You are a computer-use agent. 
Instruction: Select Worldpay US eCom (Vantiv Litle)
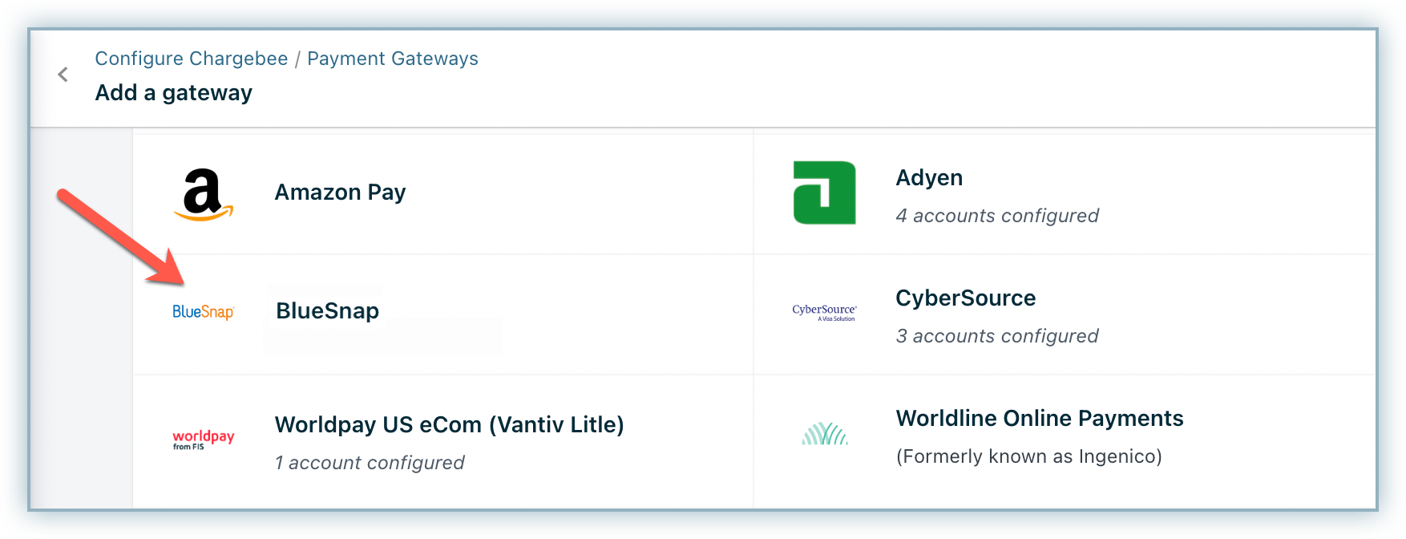449,425
